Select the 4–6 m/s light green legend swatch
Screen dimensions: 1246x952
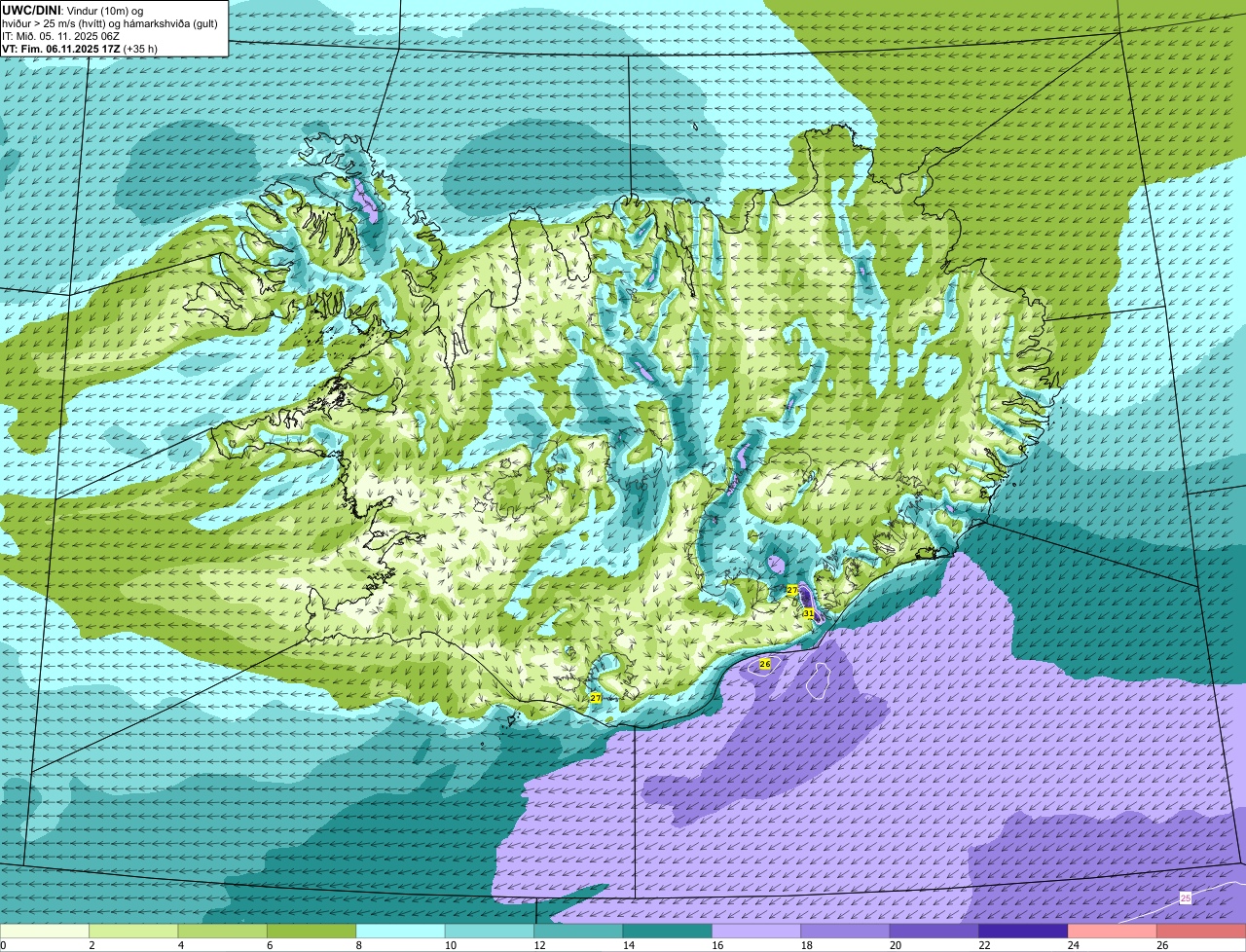(x=223, y=932)
